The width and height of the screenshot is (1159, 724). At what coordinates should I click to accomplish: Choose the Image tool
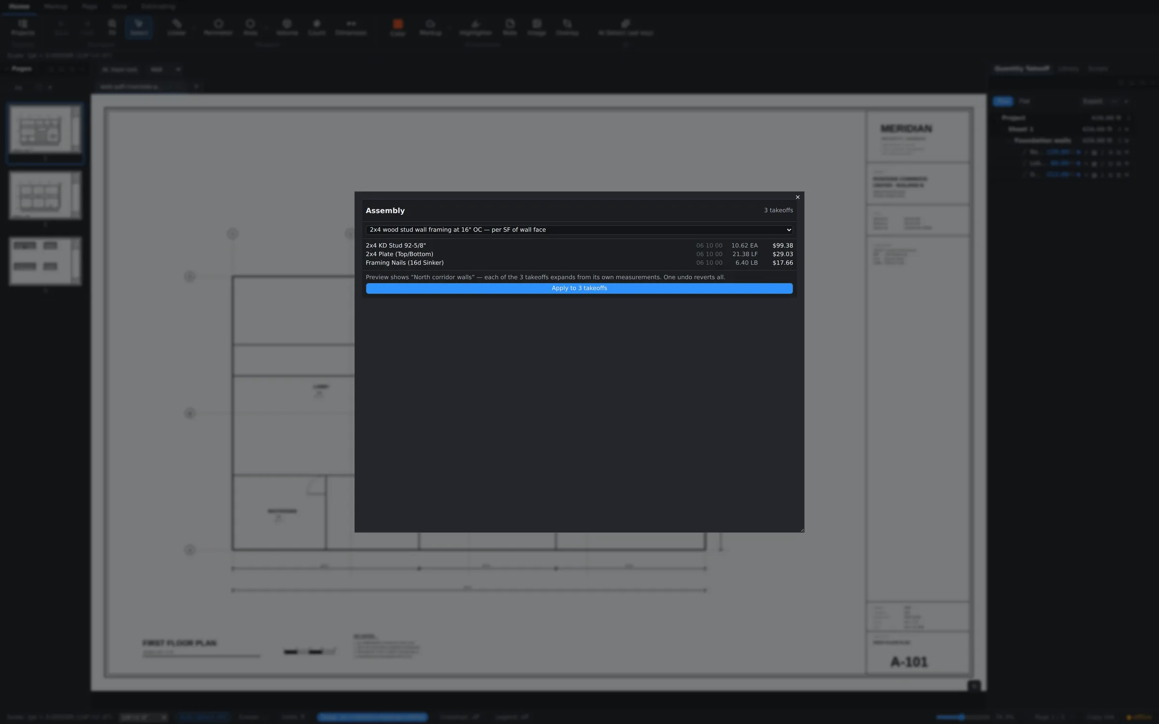pyautogui.click(x=537, y=28)
